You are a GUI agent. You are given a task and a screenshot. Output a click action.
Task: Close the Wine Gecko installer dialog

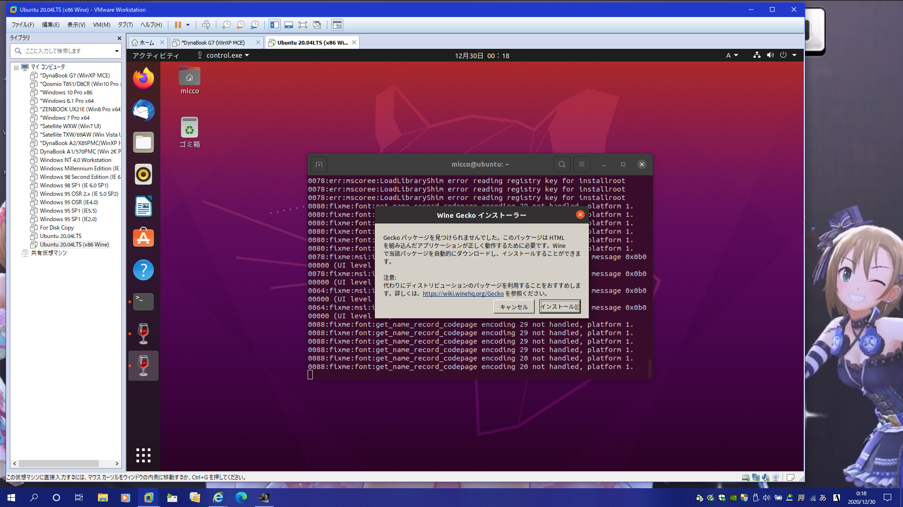click(x=580, y=215)
